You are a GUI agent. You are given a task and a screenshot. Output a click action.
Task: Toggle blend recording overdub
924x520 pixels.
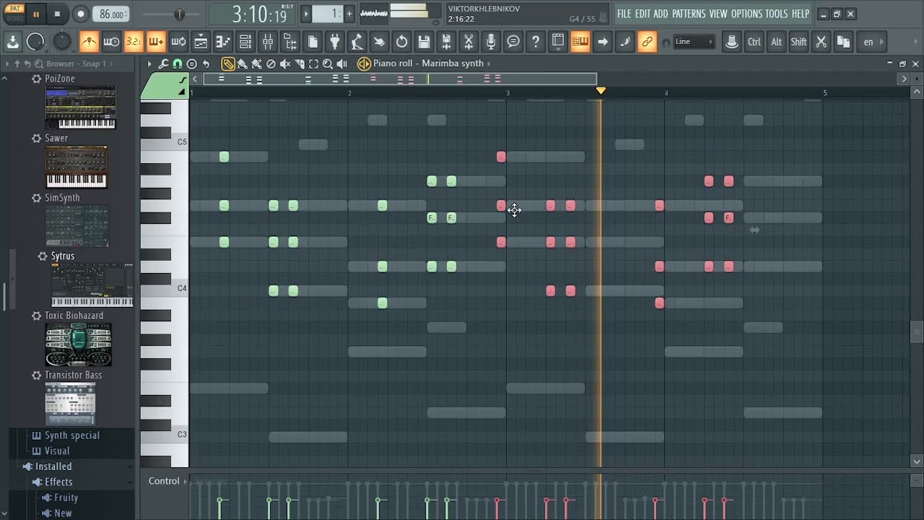(156, 42)
